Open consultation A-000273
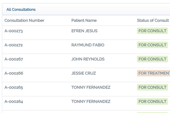The height and width of the screenshot is (113, 170). pyautogui.click(x=14, y=31)
